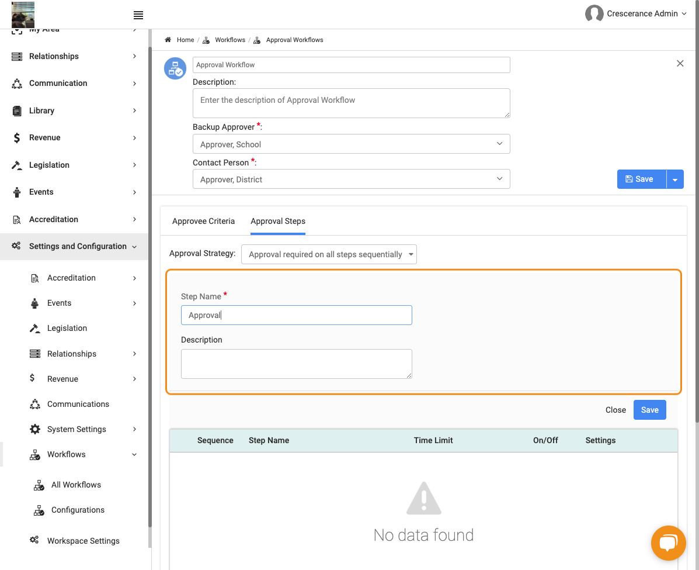Expand the main Relationships menu chevron

pos(134,56)
